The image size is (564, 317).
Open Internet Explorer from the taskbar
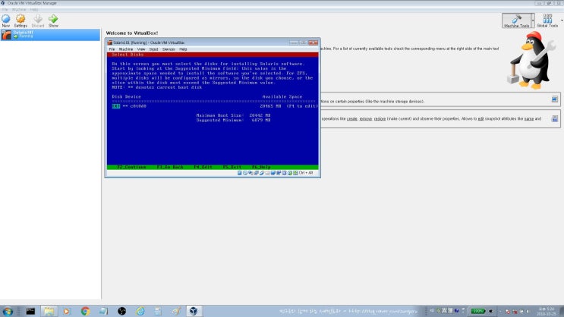click(140, 311)
